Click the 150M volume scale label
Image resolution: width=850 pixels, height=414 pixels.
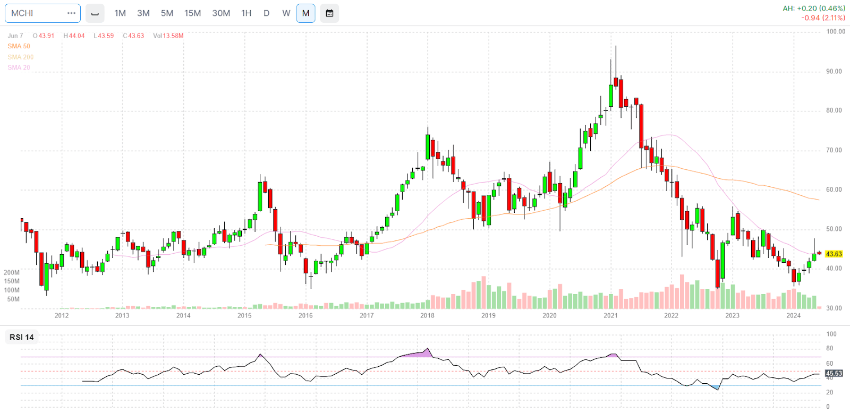point(12,281)
